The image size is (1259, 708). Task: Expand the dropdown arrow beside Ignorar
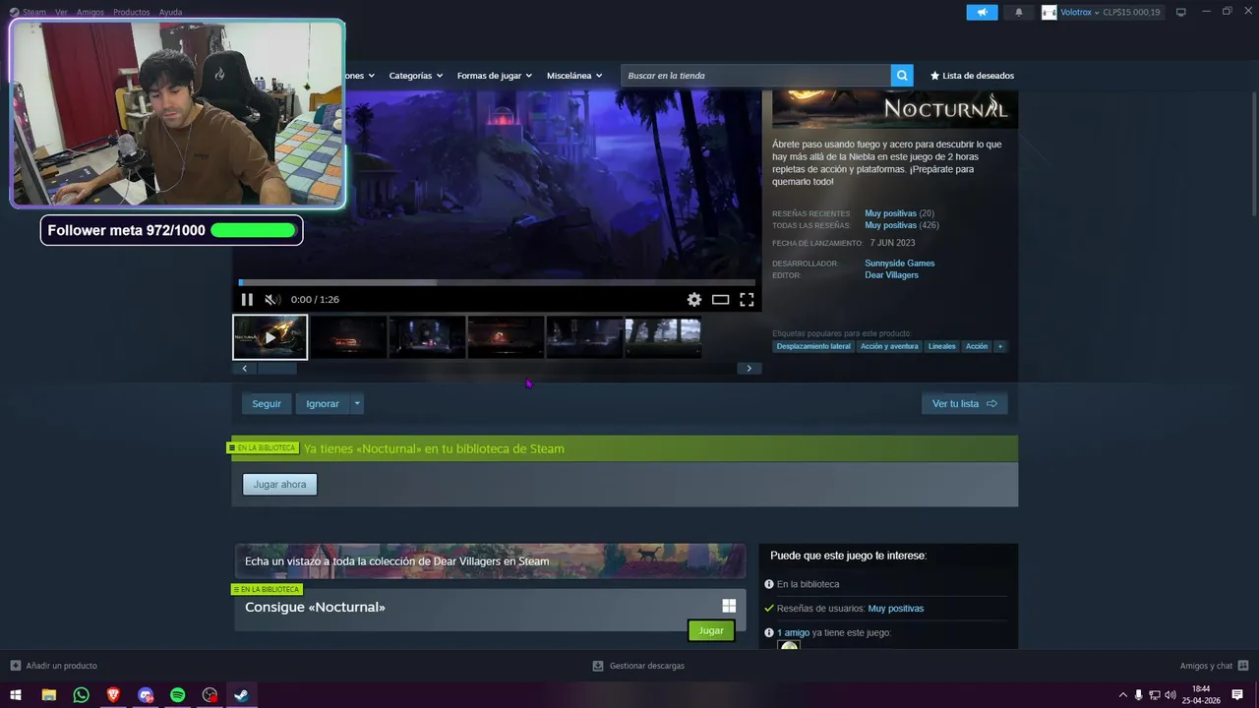point(357,404)
